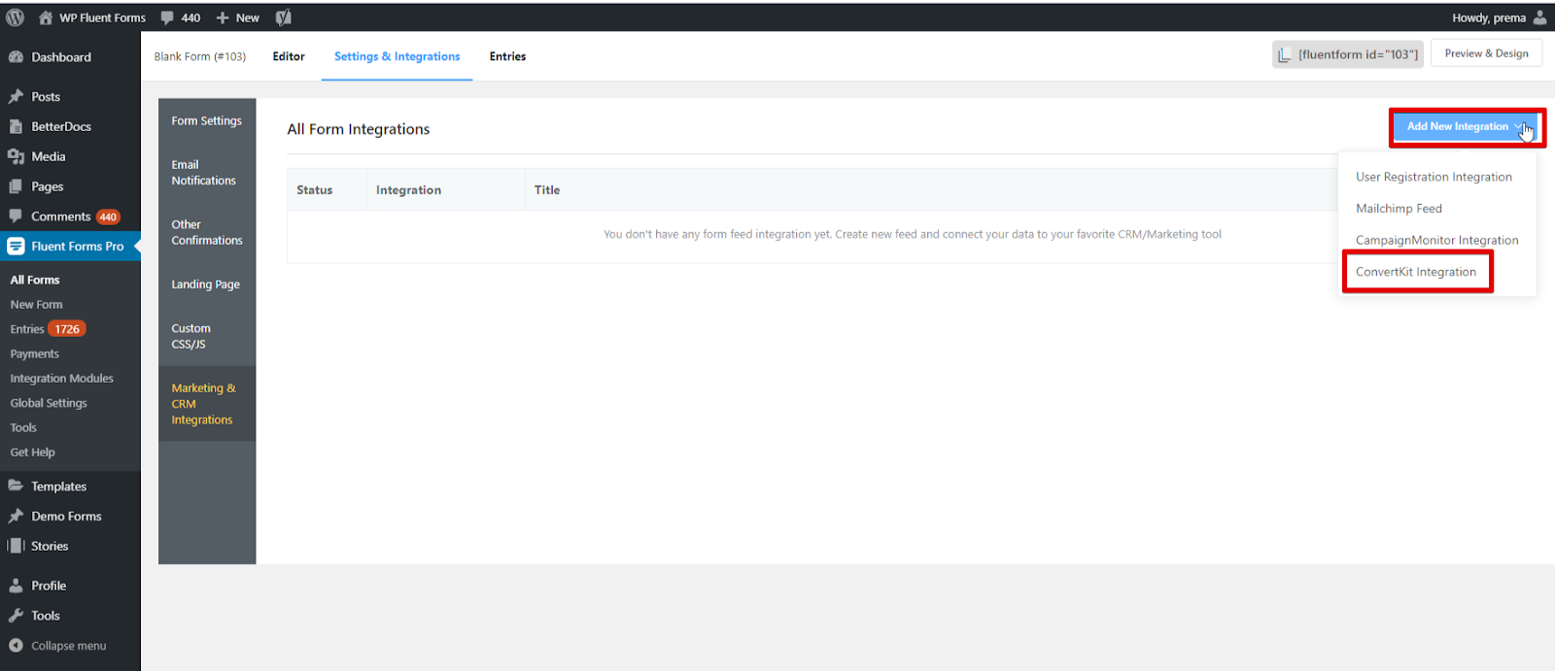Image resolution: width=1555 pixels, height=671 pixels.
Task: Click the plus New icon in admin bar
Action: coord(223,17)
